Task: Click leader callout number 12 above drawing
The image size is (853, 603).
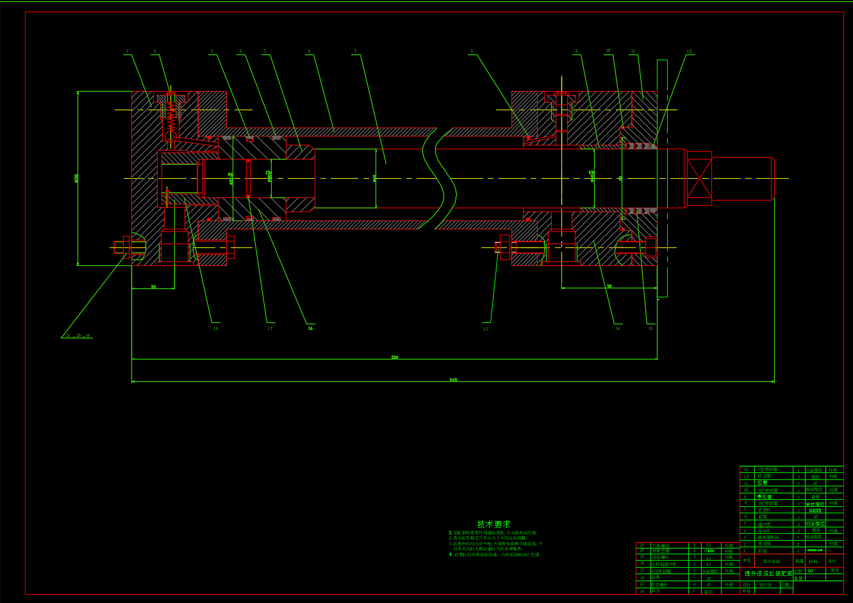Action: click(x=689, y=51)
